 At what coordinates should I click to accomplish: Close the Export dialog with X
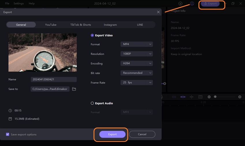(x=158, y=12)
